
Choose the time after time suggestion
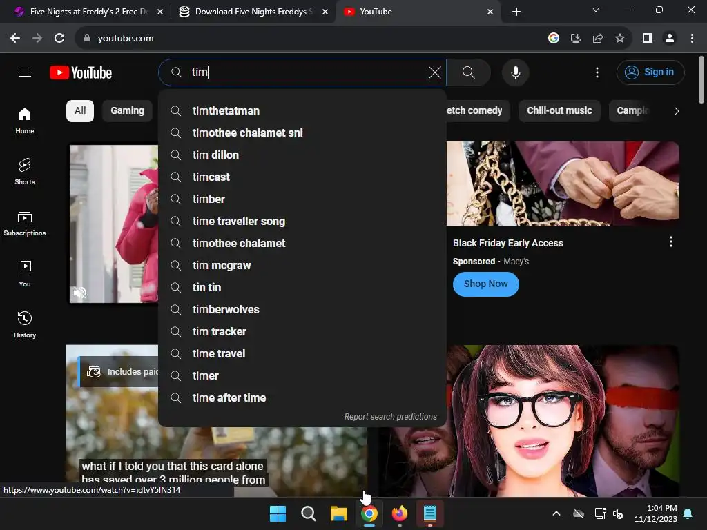[x=302, y=398]
